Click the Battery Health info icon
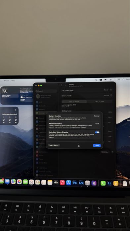 (111, 95)
